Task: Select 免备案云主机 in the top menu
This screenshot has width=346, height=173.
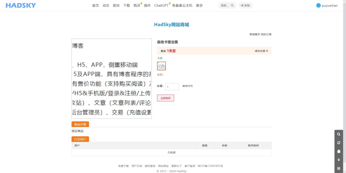Action: [x=182, y=6]
